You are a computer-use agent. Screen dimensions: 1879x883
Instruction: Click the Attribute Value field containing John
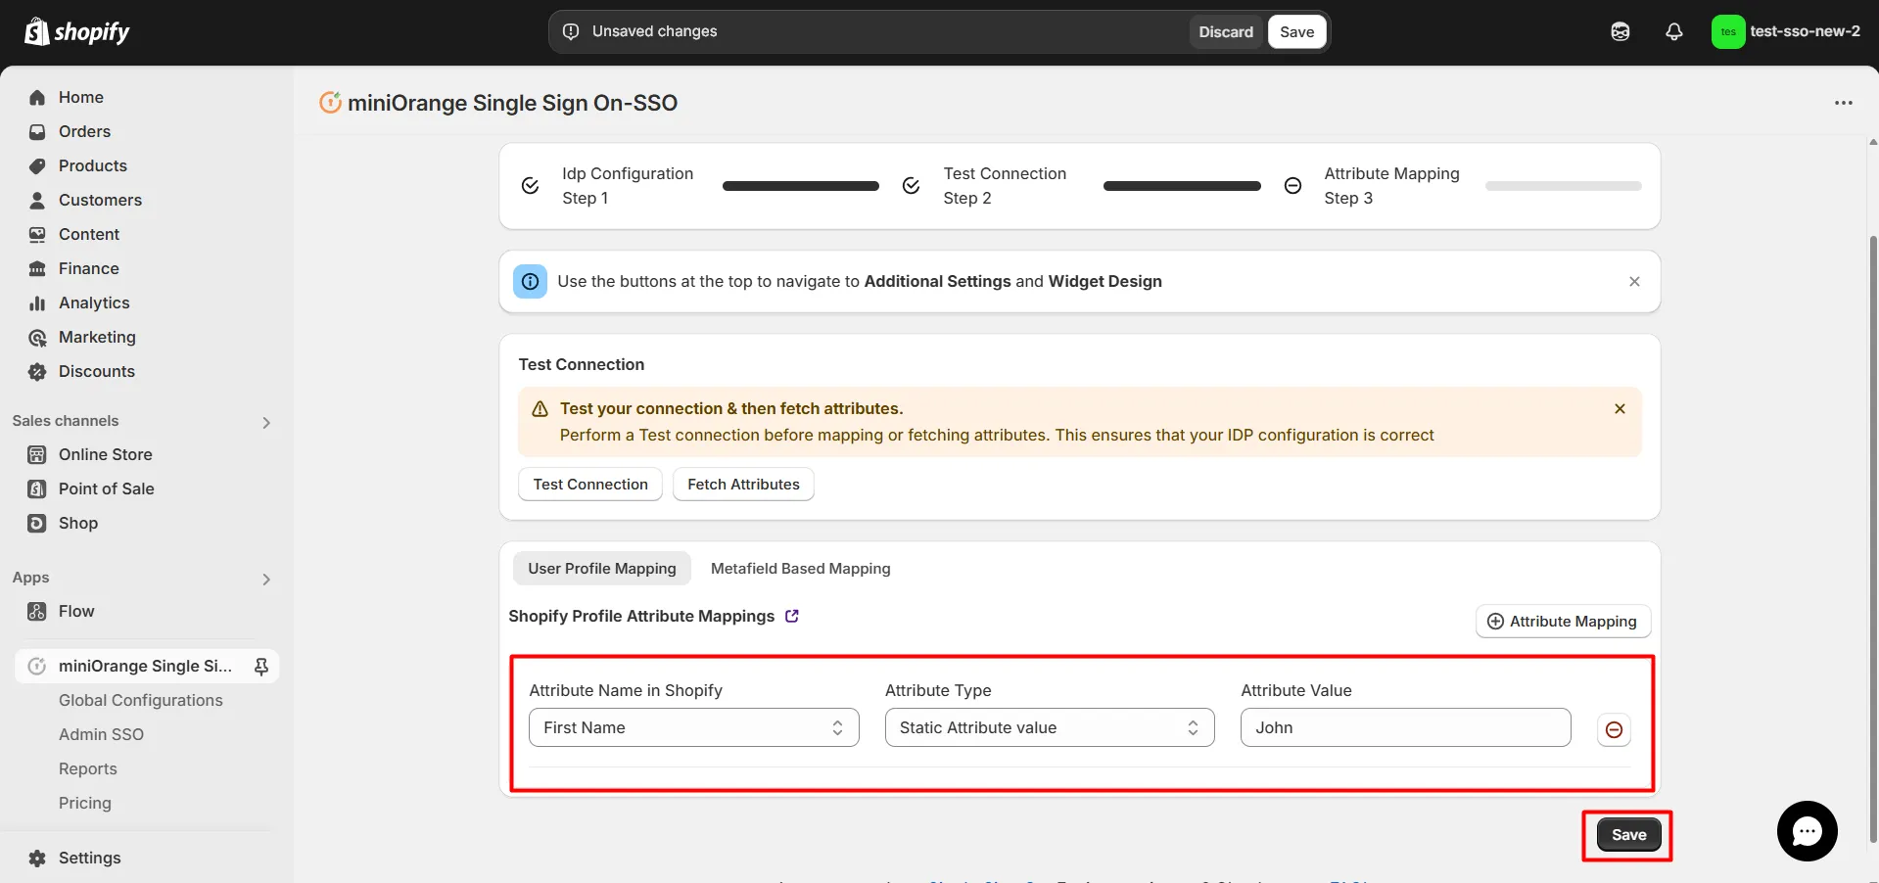(1405, 727)
